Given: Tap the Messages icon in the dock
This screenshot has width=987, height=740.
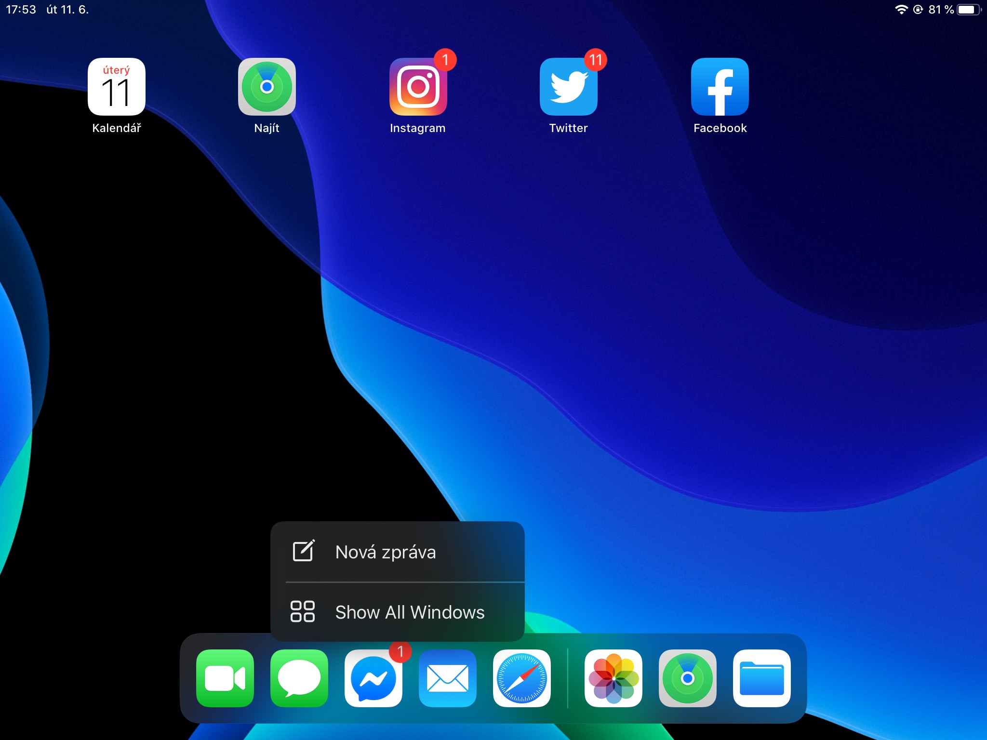Looking at the screenshot, I should coord(299,678).
